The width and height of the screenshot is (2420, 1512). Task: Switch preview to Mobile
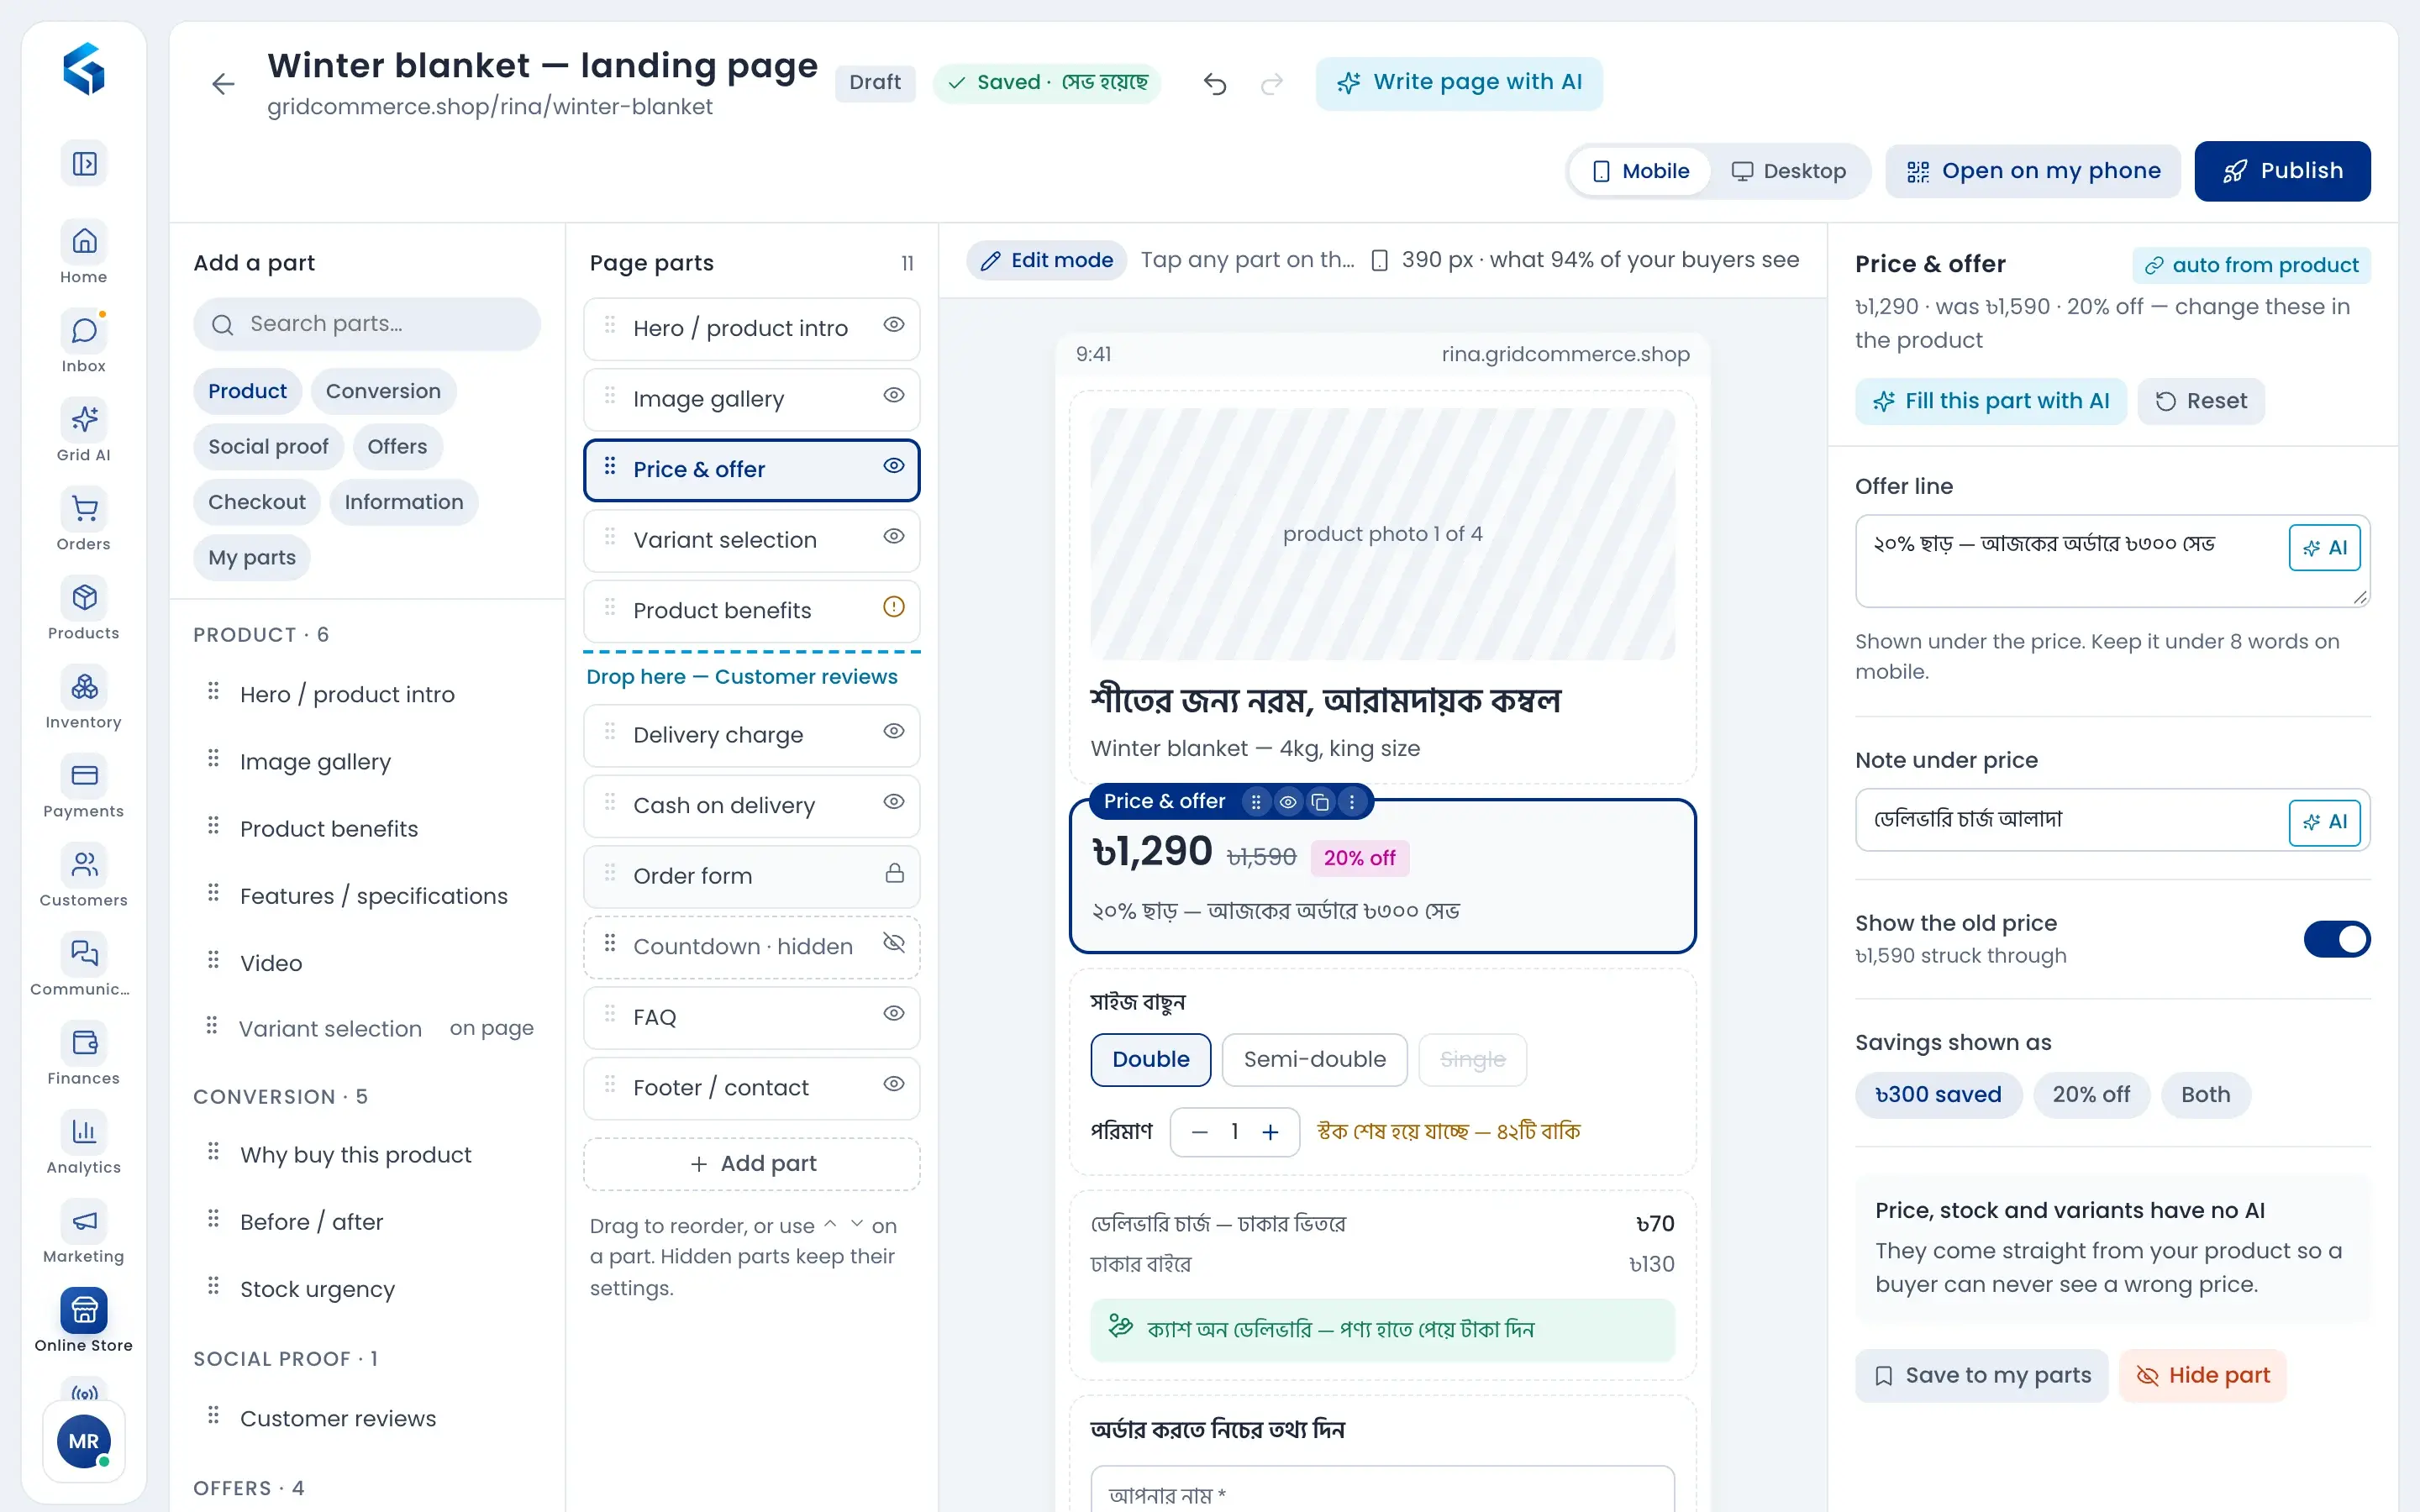[1640, 171]
